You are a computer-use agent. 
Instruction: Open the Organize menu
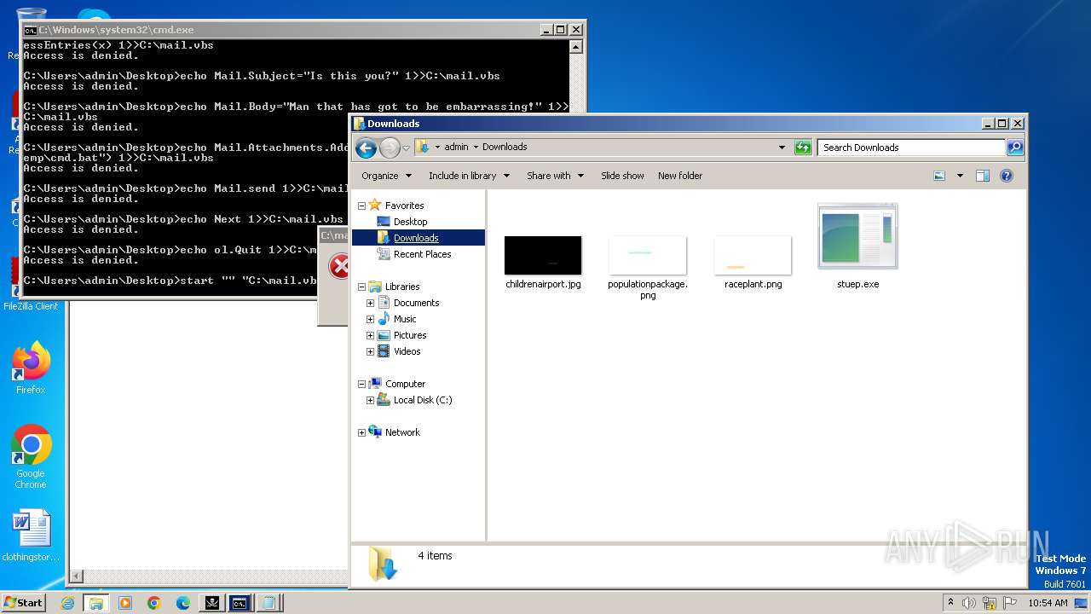[x=386, y=176]
